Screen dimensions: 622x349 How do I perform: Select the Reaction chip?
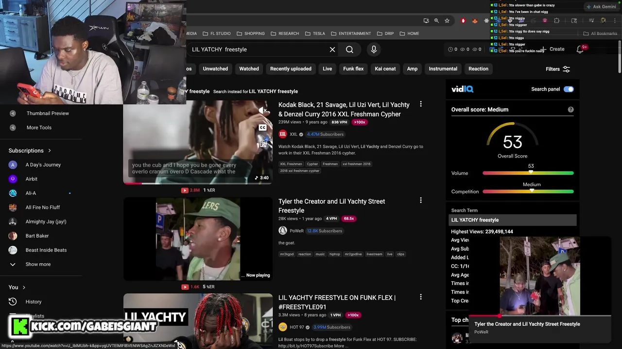(478, 69)
